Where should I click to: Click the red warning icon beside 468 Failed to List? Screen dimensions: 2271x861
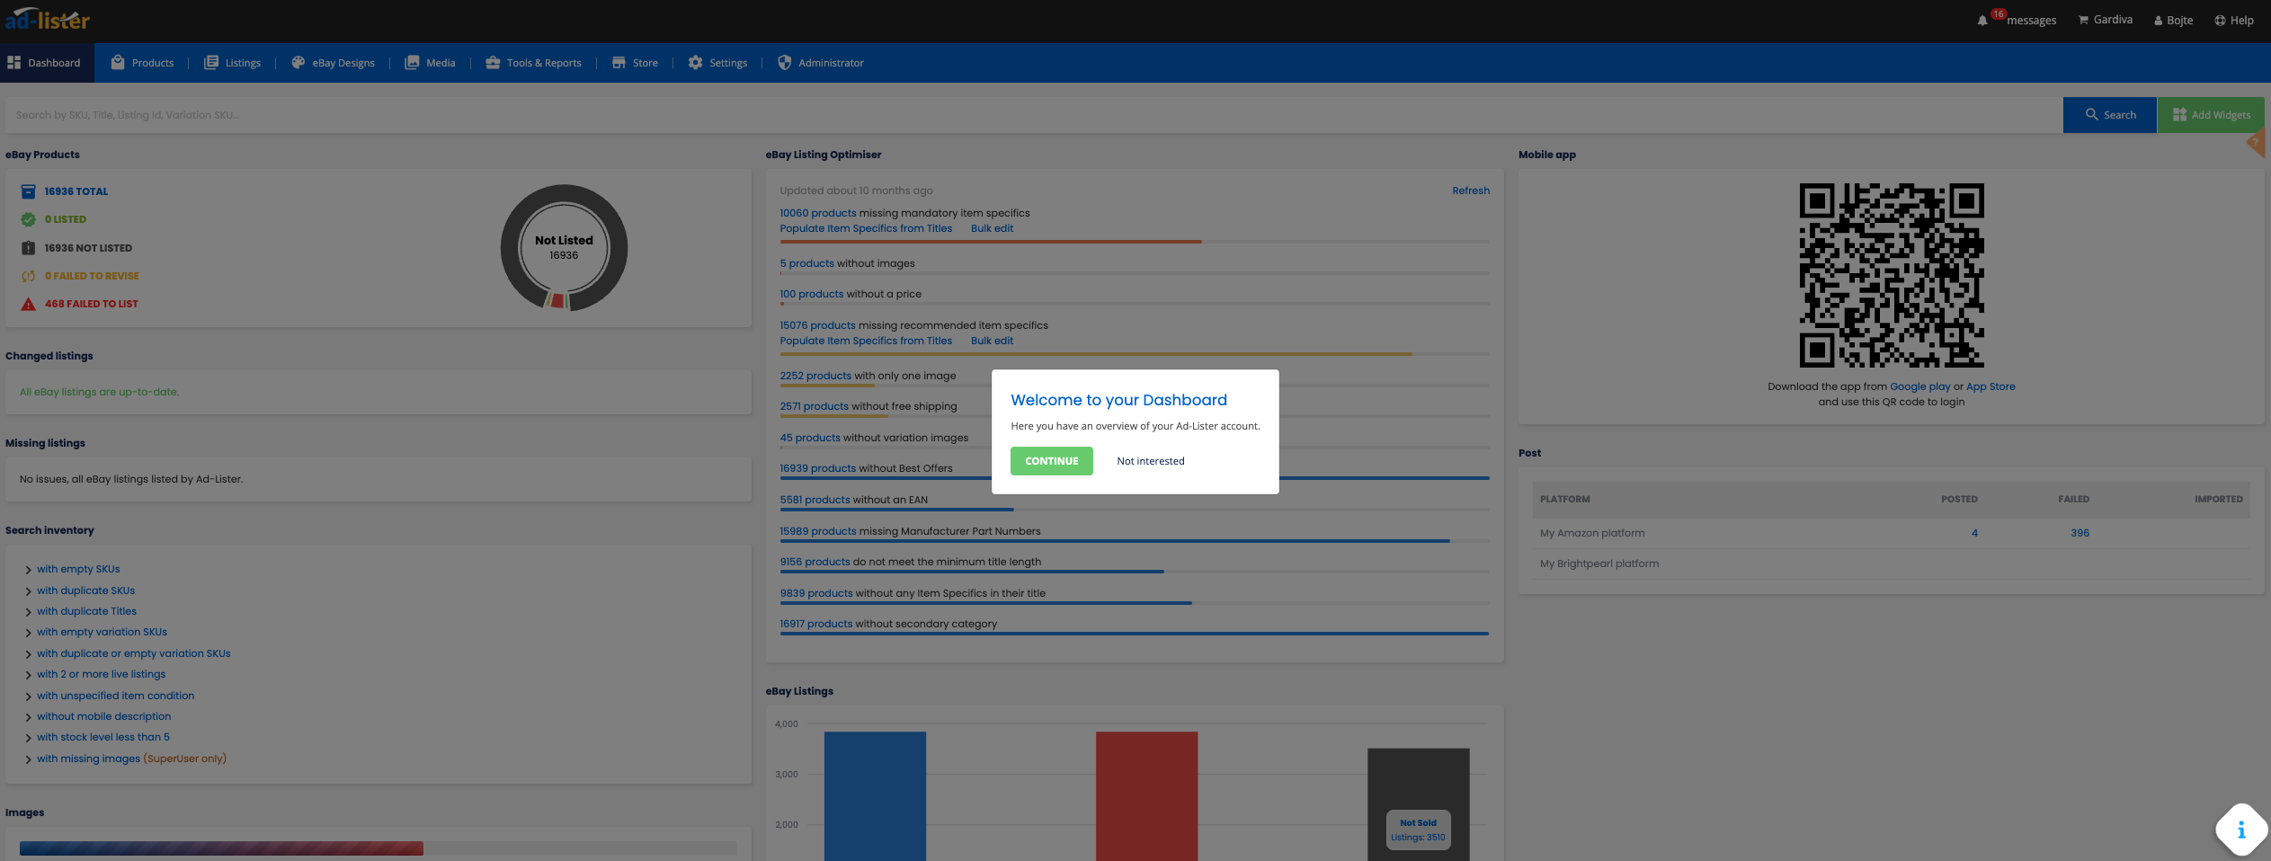tap(29, 304)
